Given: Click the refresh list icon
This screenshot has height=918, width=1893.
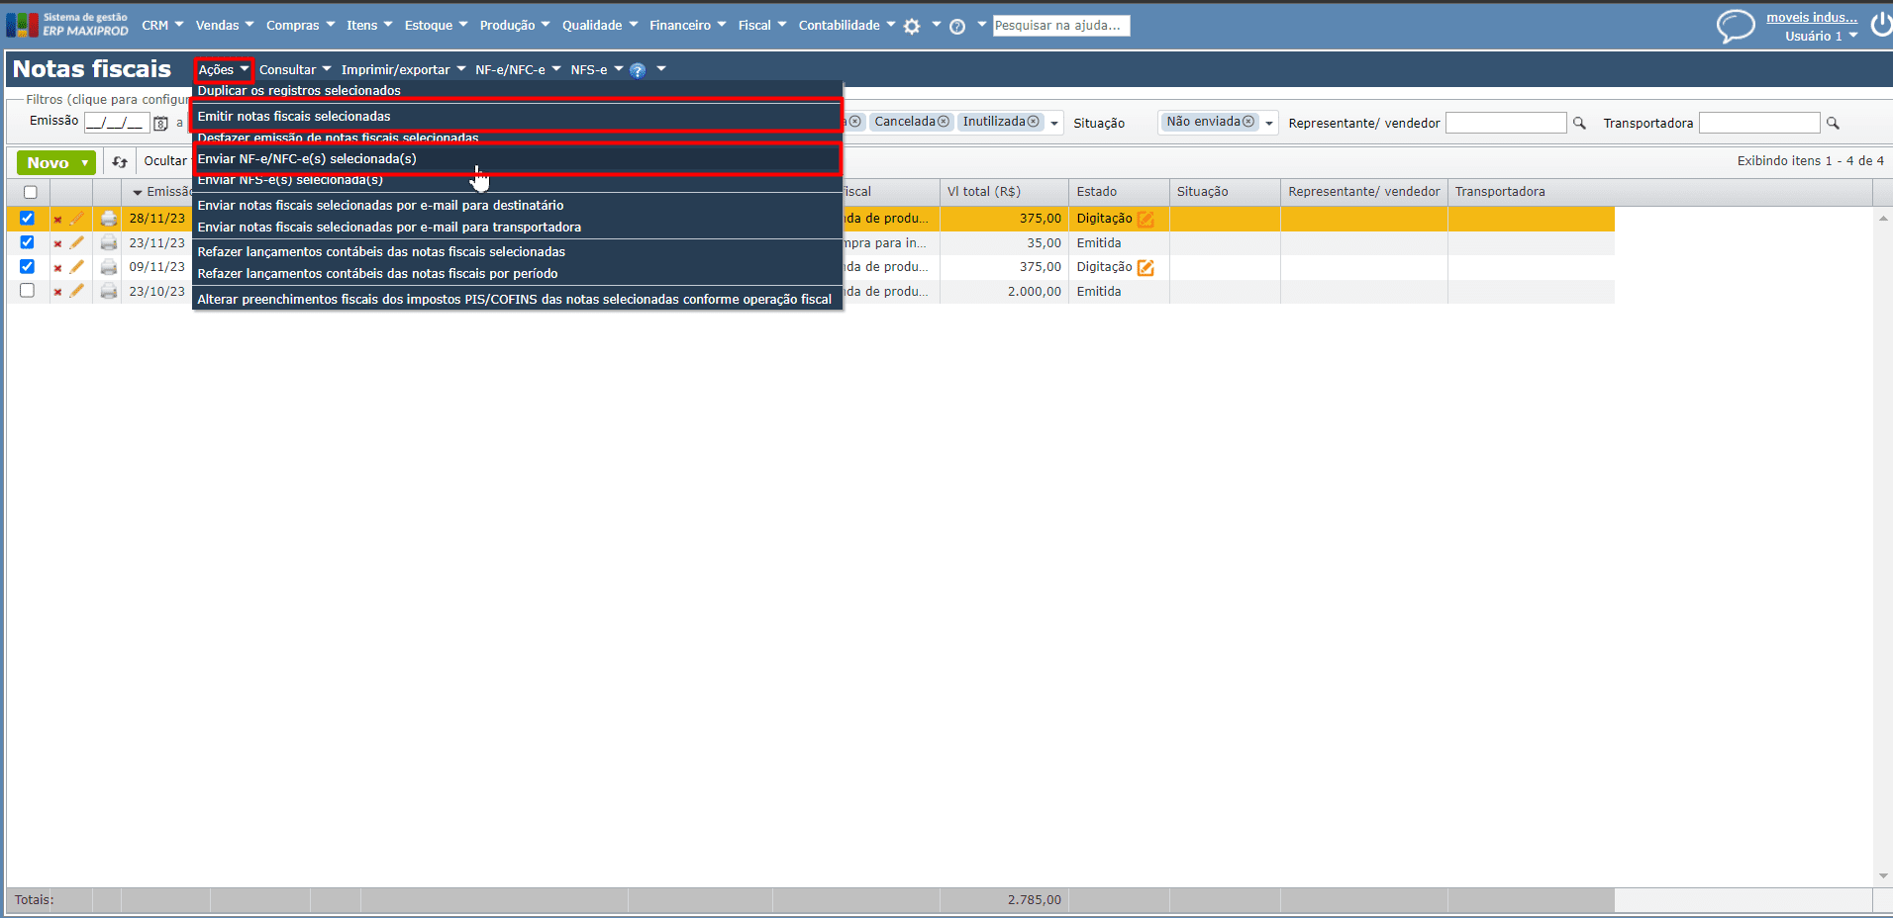Looking at the screenshot, I should click(x=120, y=162).
